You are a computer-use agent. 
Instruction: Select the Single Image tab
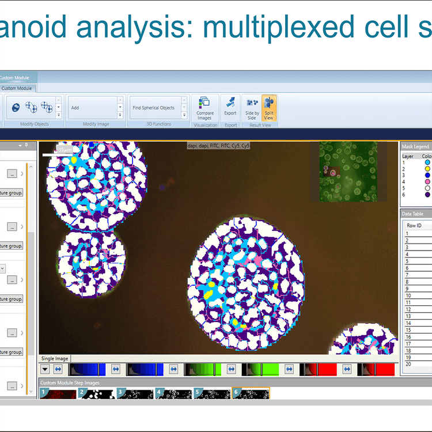coord(55,358)
